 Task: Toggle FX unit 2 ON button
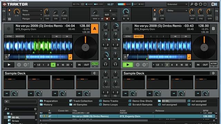click(x=162, y=19)
